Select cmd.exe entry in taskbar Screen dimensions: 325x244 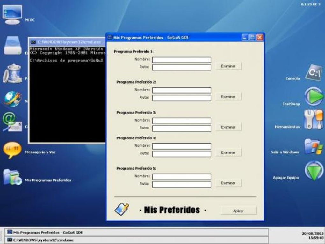pyautogui.click(x=137, y=240)
